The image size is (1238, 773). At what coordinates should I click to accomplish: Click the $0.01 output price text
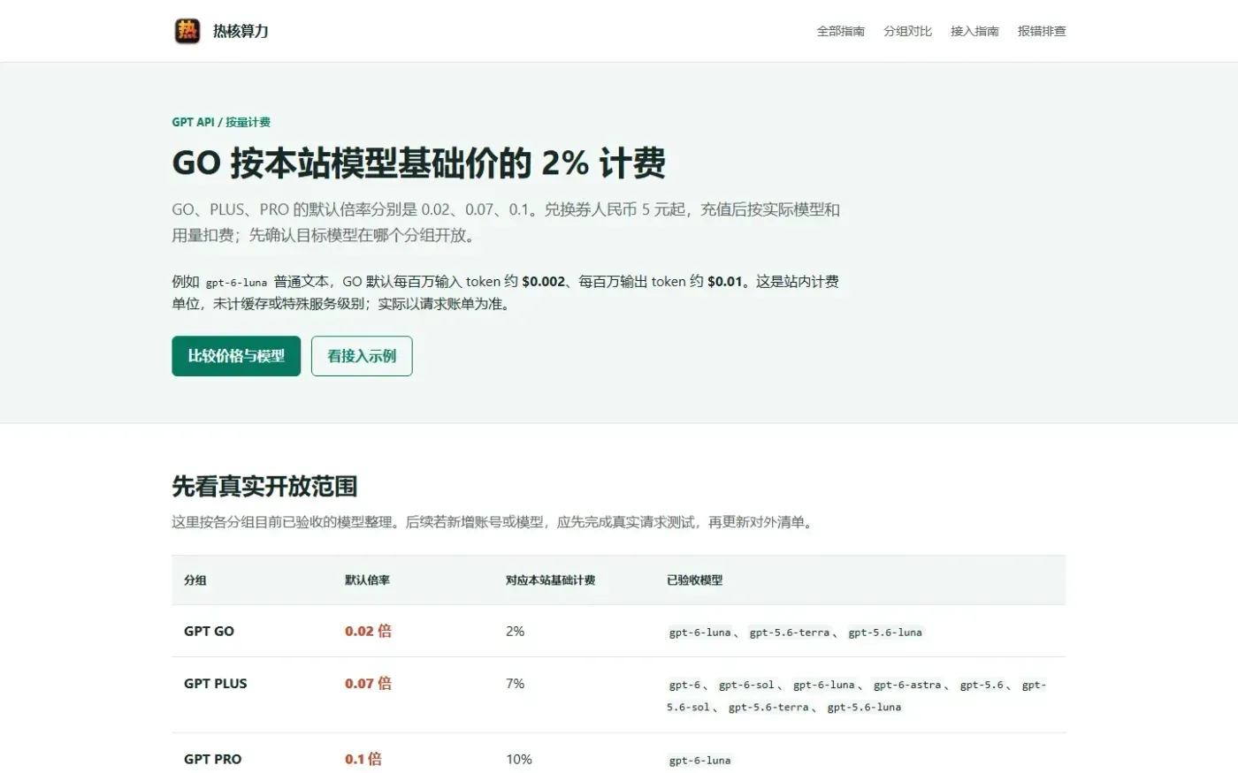[725, 281]
